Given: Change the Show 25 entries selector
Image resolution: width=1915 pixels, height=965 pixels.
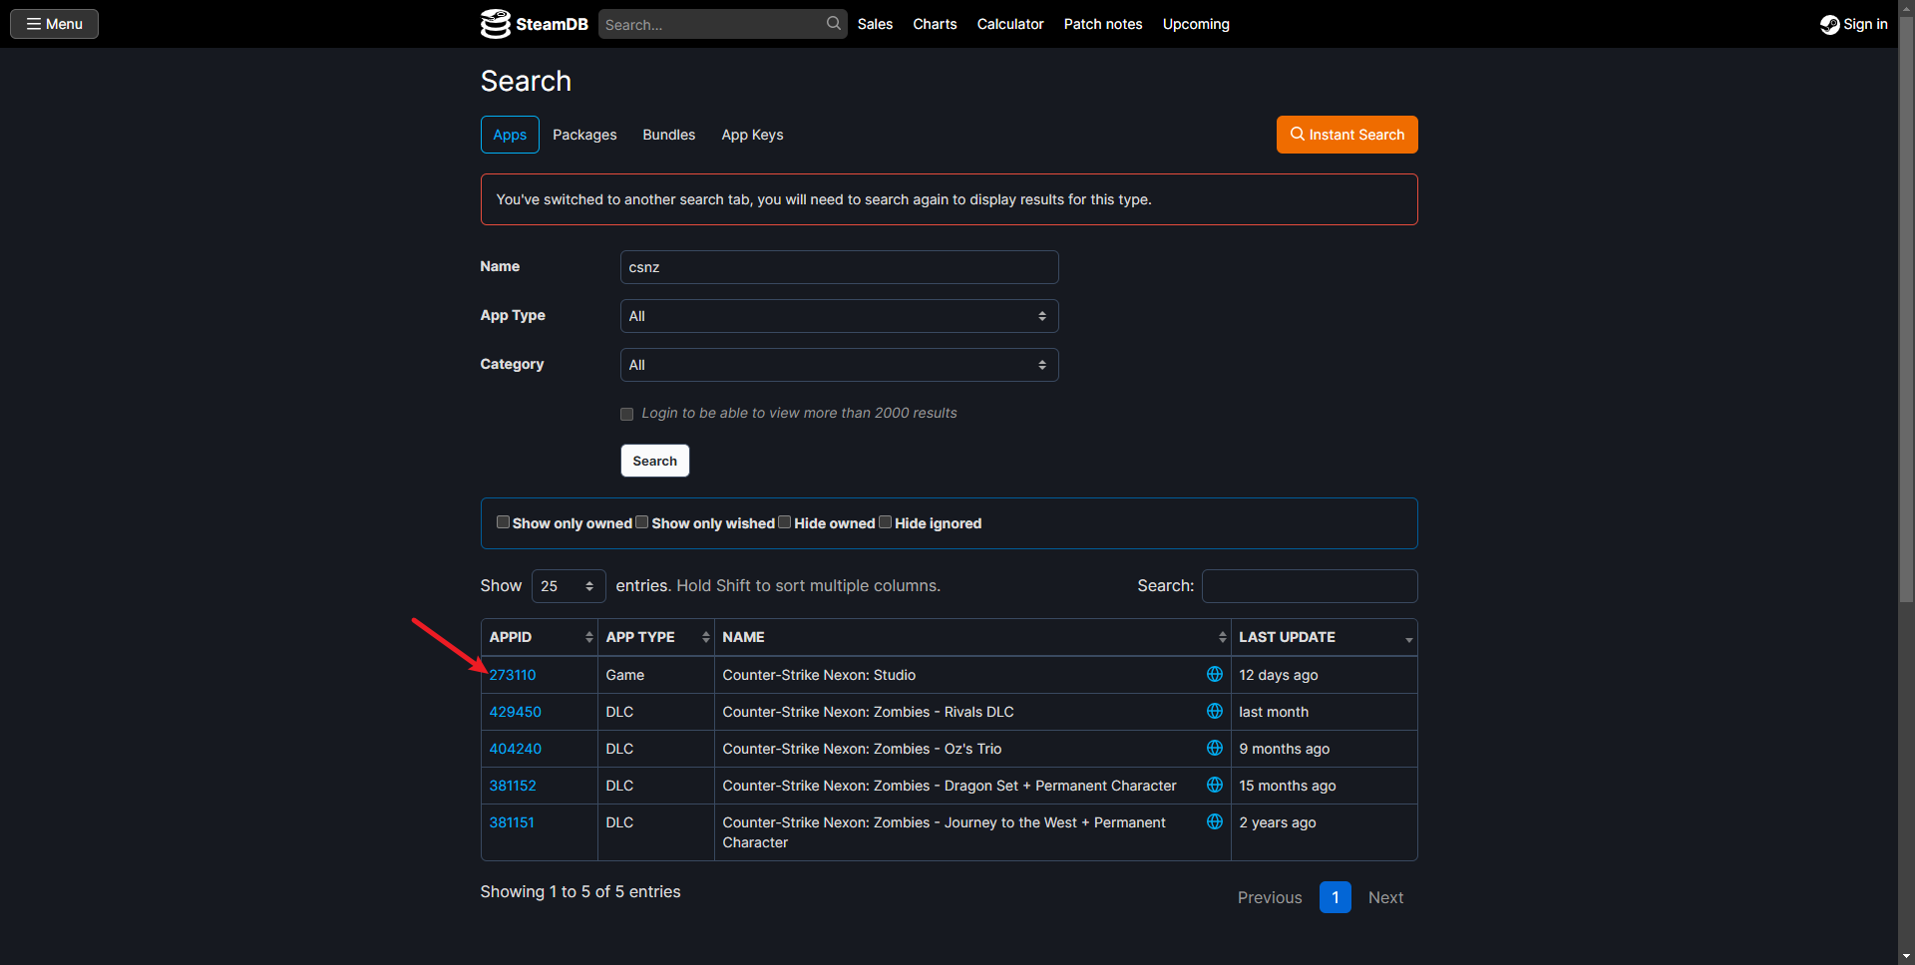Looking at the screenshot, I should [x=568, y=586].
